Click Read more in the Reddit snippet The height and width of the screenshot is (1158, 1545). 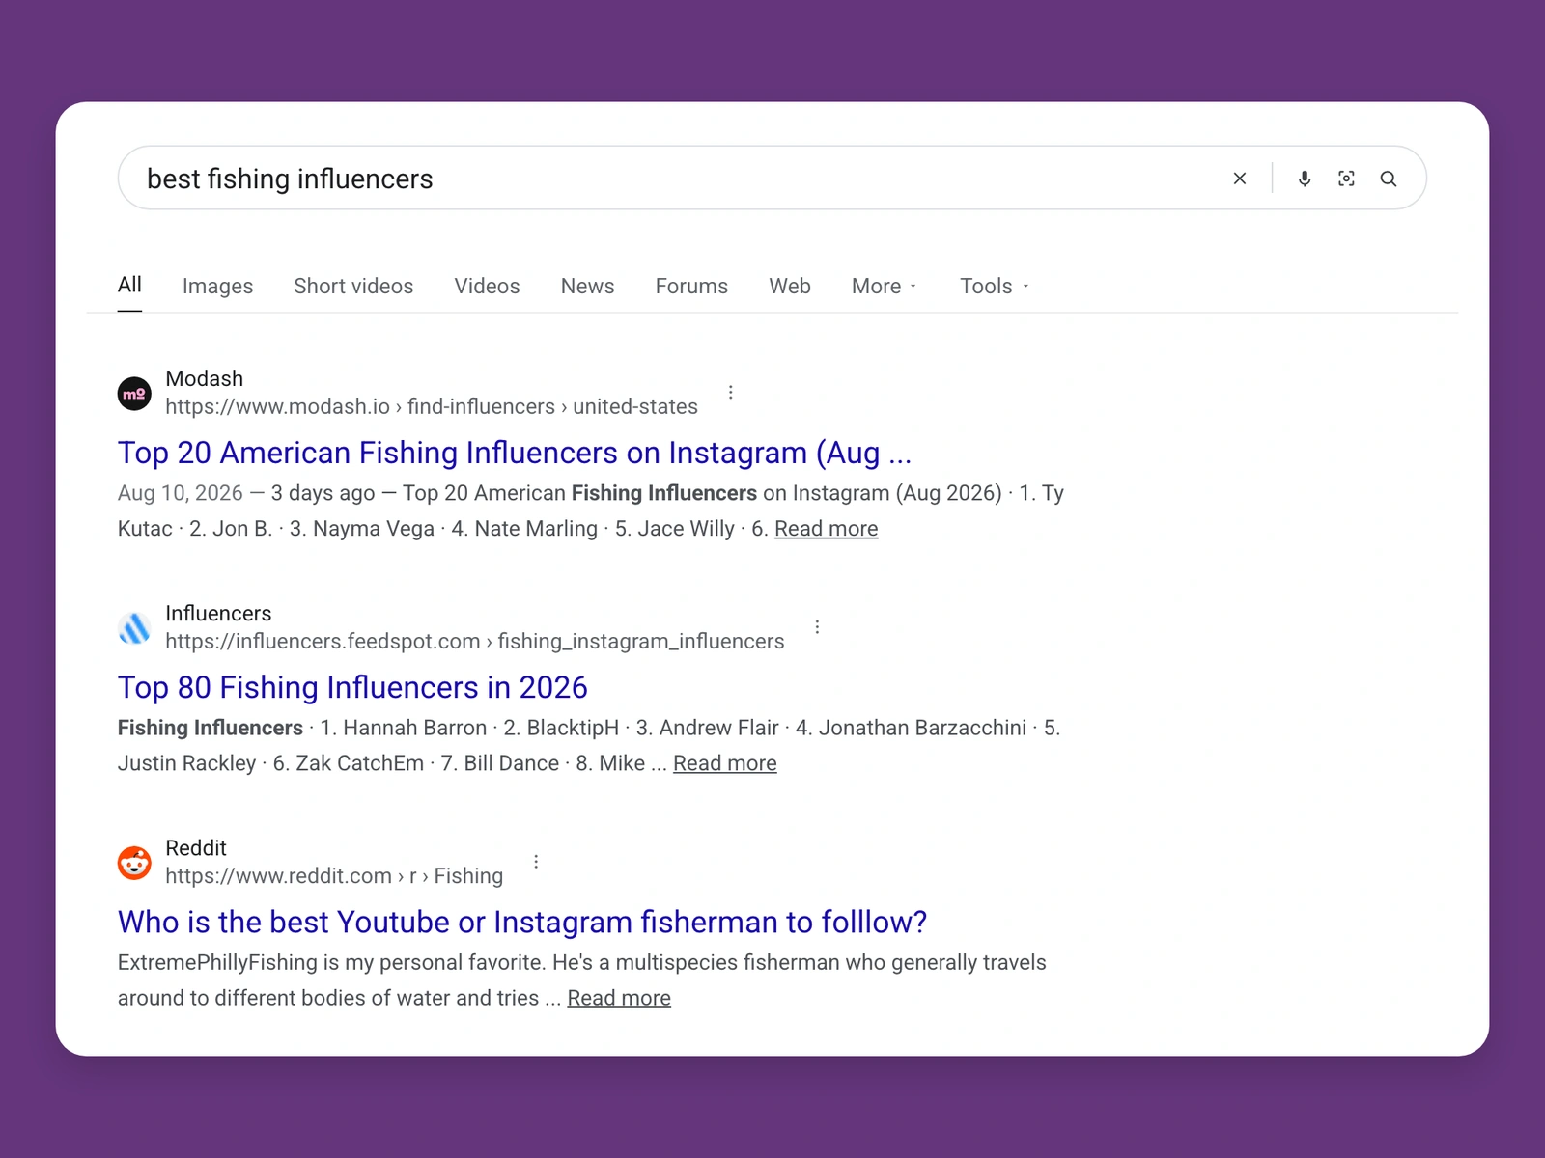[x=619, y=998]
